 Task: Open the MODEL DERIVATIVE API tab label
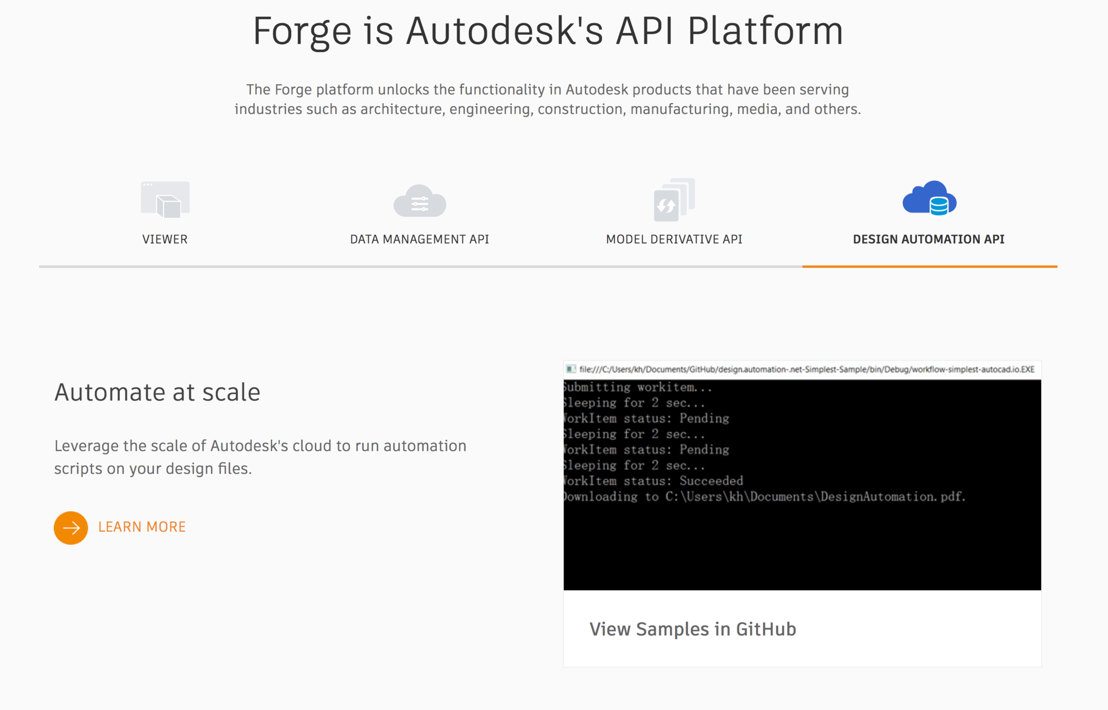(x=674, y=239)
